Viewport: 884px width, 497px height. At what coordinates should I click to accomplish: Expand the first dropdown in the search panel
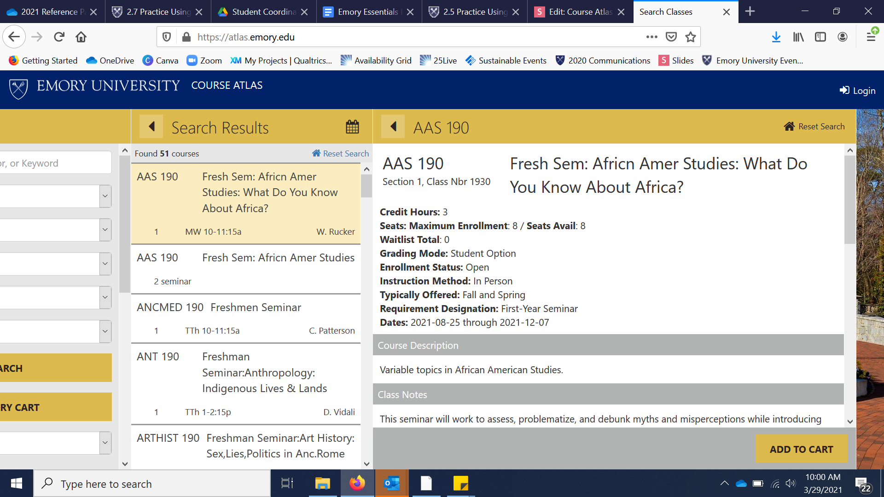pyautogui.click(x=105, y=196)
